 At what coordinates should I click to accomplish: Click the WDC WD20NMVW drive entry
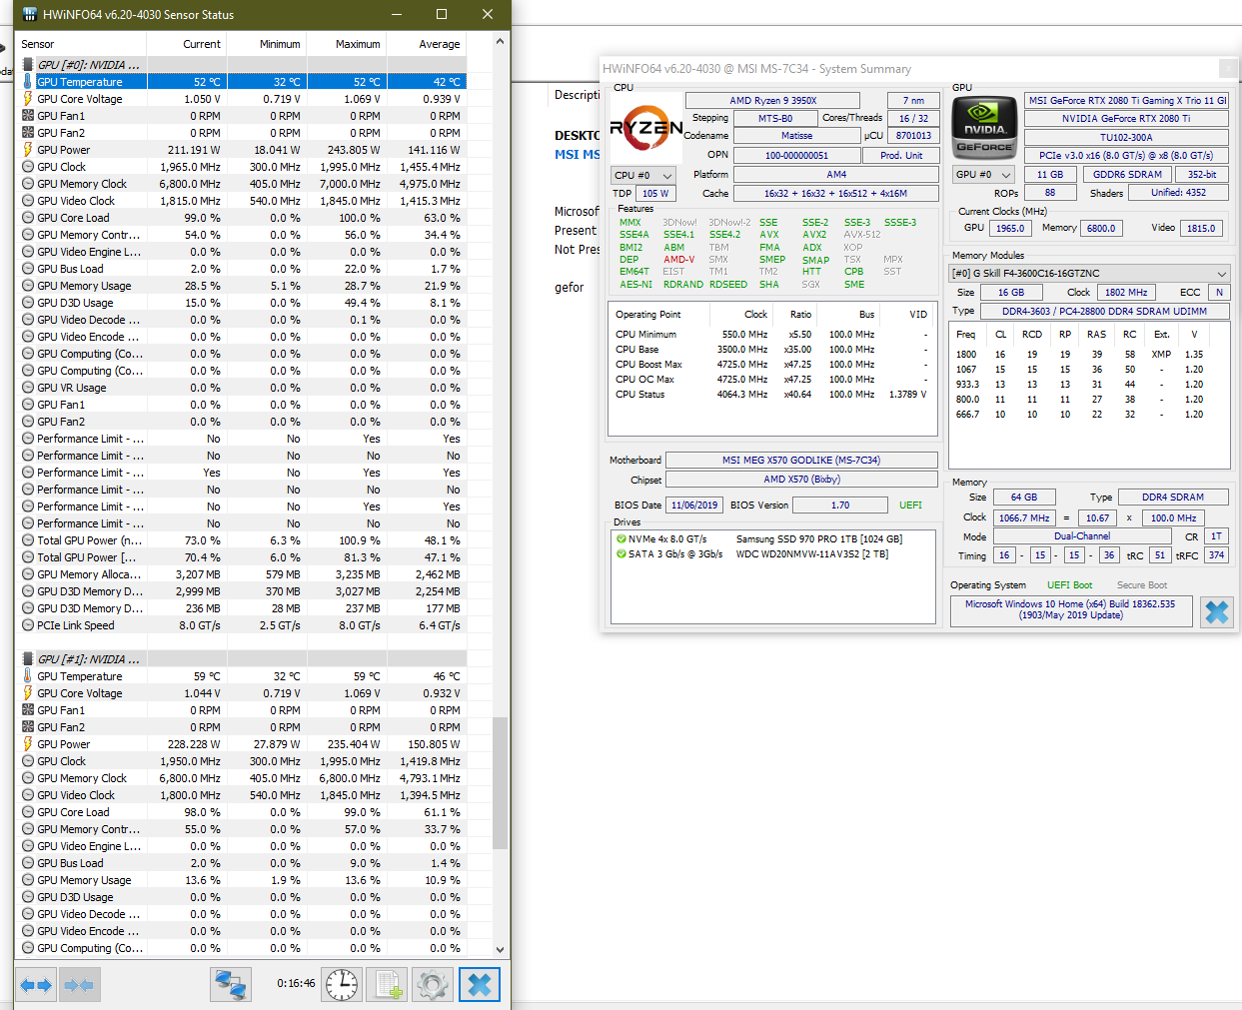click(812, 553)
